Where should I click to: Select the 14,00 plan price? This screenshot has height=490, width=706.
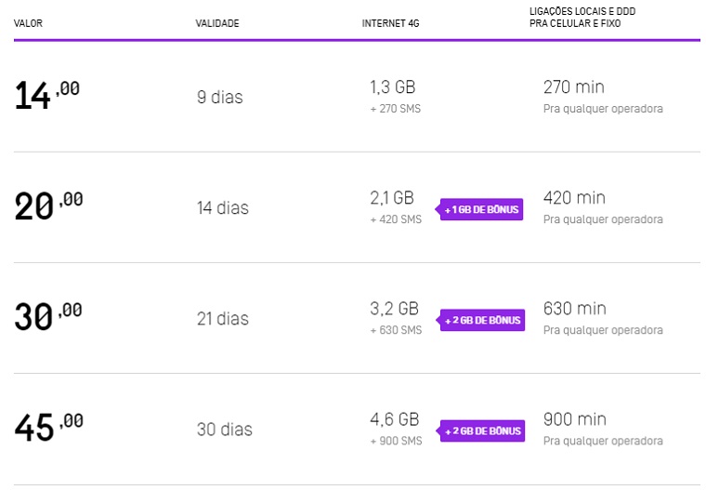tap(47, 95)
